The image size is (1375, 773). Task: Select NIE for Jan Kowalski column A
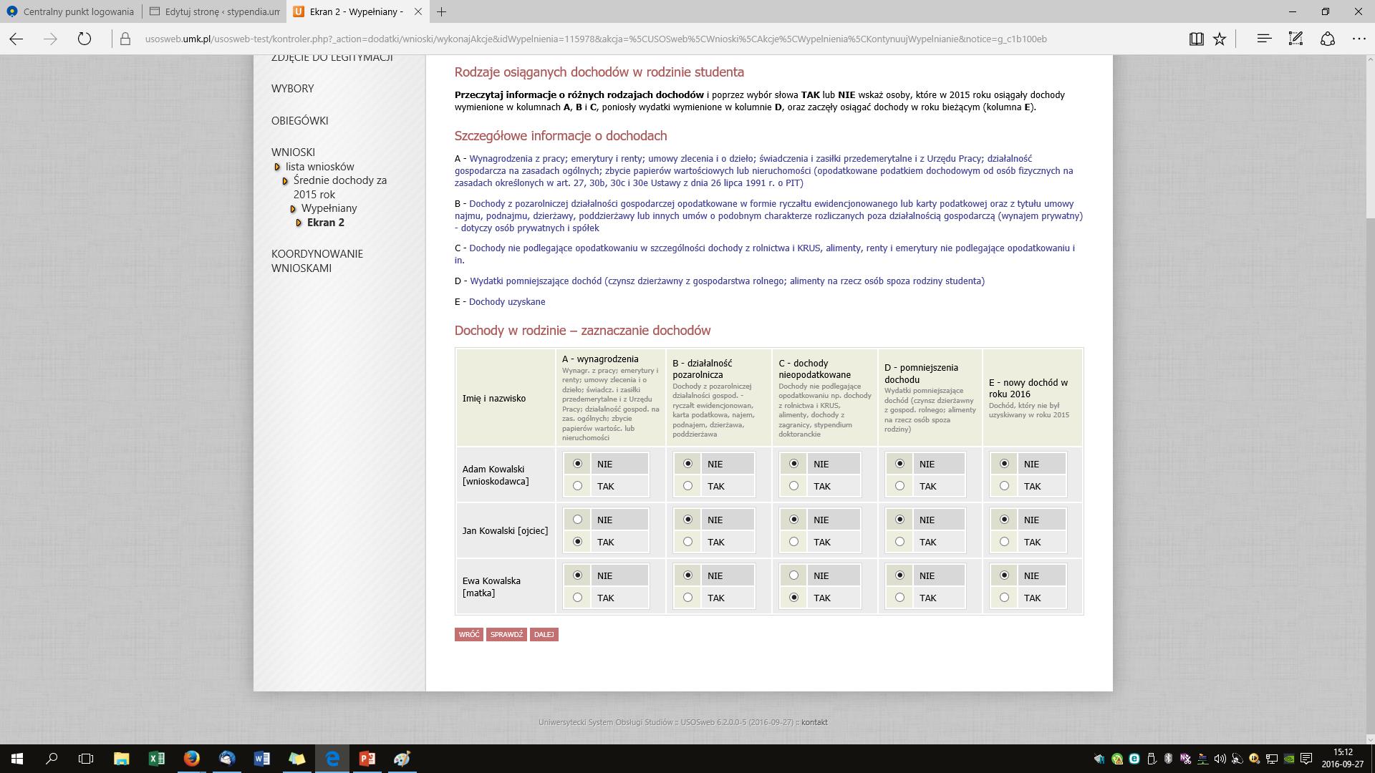(x=577, y=520)
